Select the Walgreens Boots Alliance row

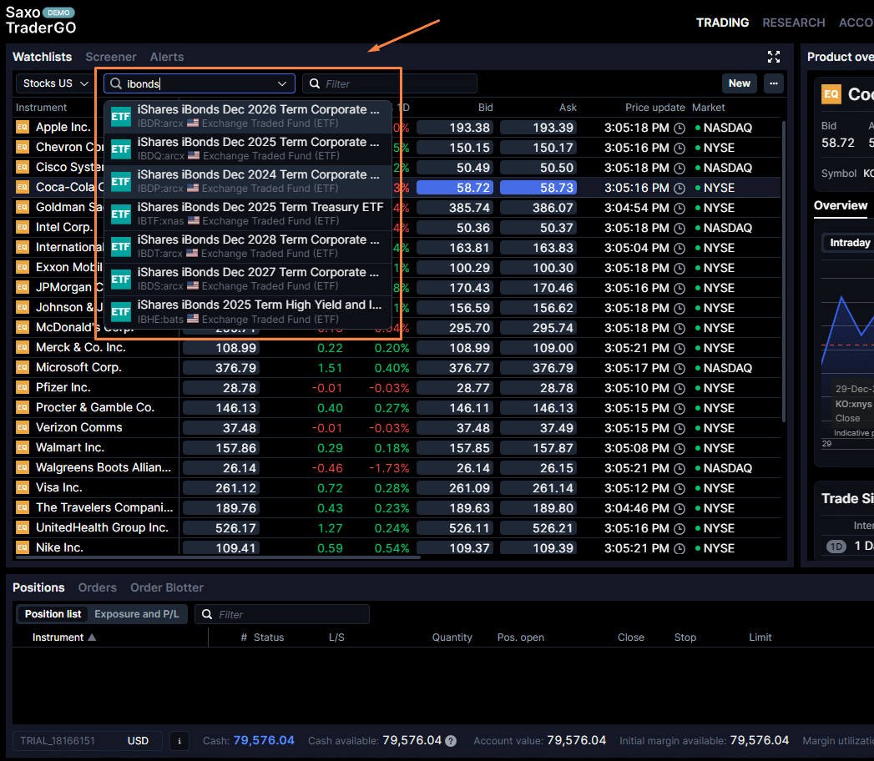[x=397, y=468]
